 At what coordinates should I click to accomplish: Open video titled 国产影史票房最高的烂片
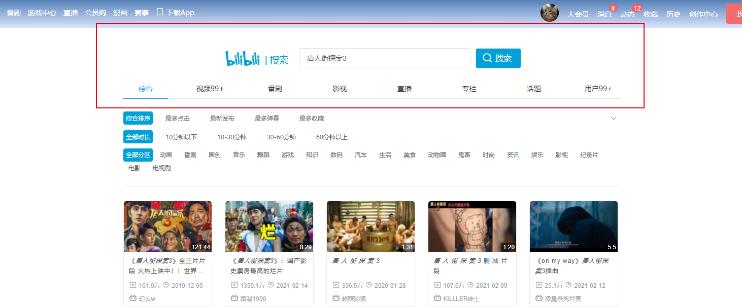point(269,266)
